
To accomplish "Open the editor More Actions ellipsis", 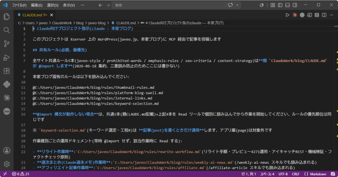I will click(x=331, y=15).
